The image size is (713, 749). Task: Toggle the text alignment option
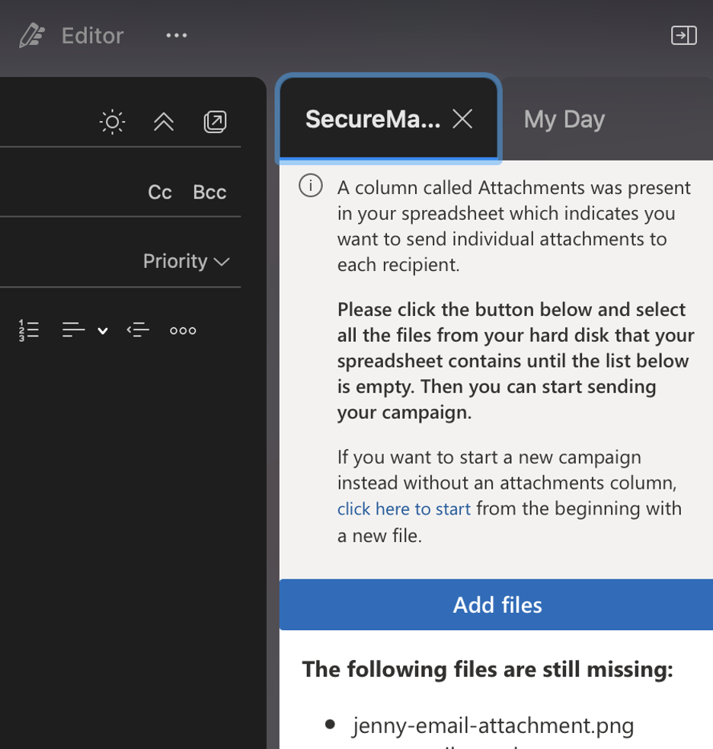pos(74,330)
